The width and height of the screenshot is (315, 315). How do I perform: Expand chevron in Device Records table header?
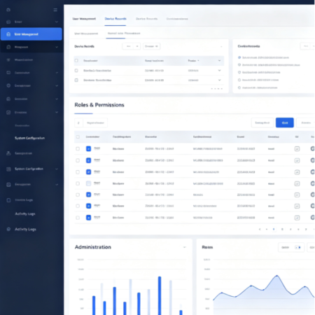click(x=219, y=61)
